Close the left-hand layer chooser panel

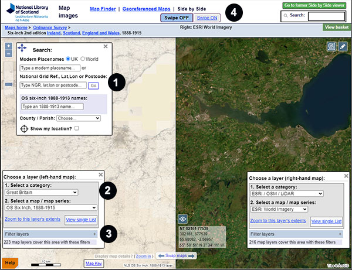101,175
